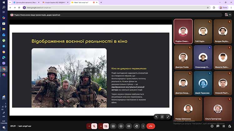234x131 pixels.
Task: Click Дмитро Бонд... name label
Action: point(182,93)
